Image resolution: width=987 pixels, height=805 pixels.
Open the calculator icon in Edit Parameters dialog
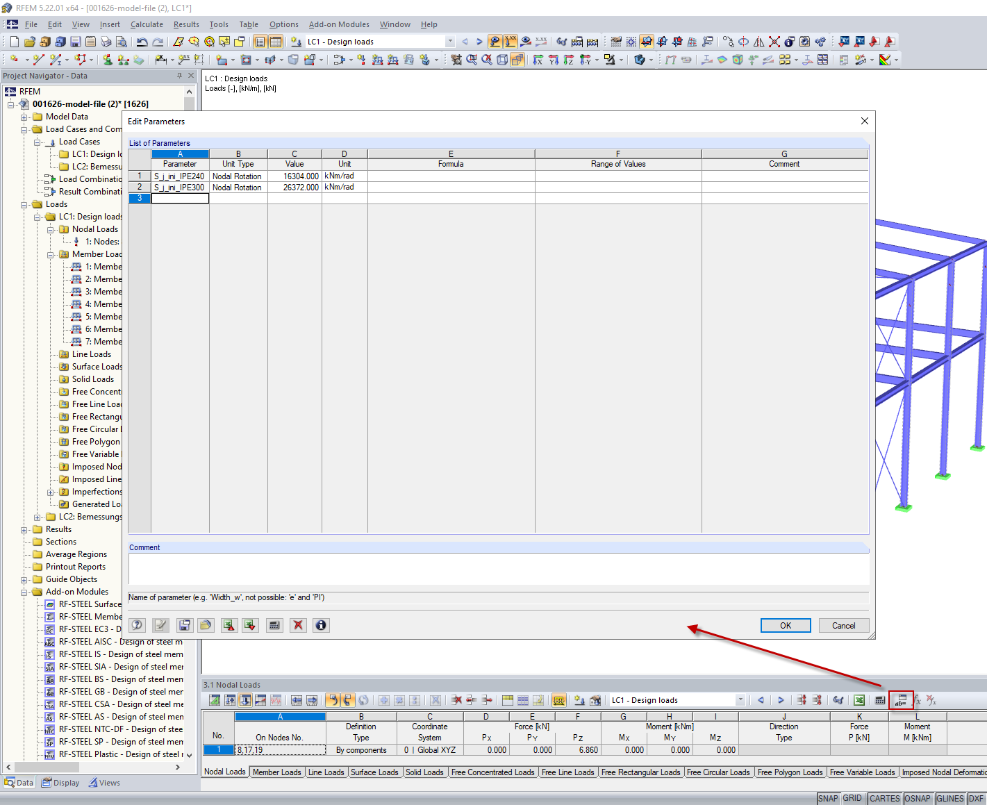click(x=274, y=625)
